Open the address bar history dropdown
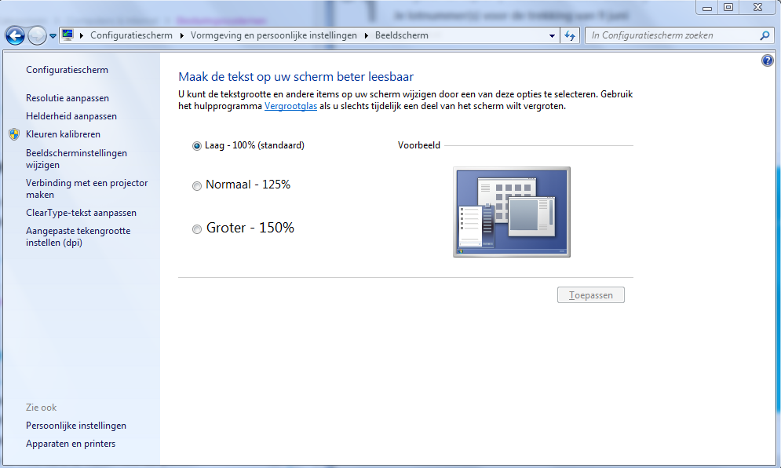This screenshot has width=781, height=468. (x=553, y=35)
